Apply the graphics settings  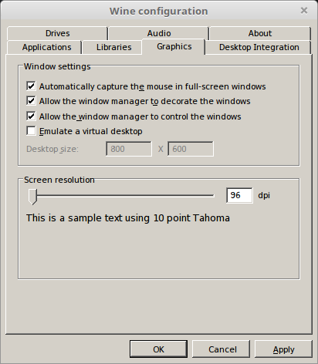[x=283, y=349]
